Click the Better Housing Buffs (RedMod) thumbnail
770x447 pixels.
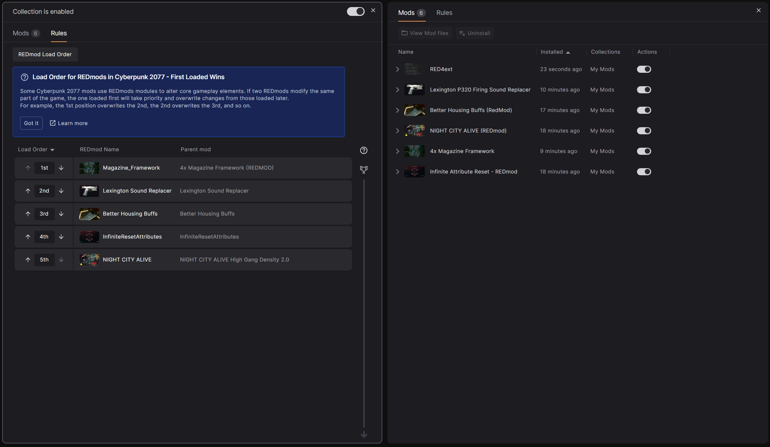415,110
